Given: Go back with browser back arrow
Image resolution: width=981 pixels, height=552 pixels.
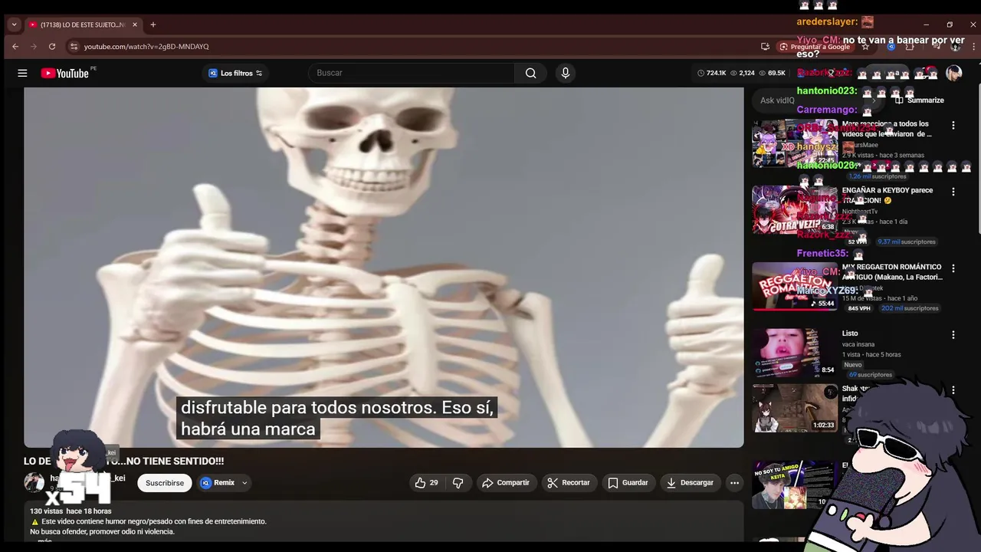Looking at the screenshot, I should pyautogui.click(x=15, y=47).
